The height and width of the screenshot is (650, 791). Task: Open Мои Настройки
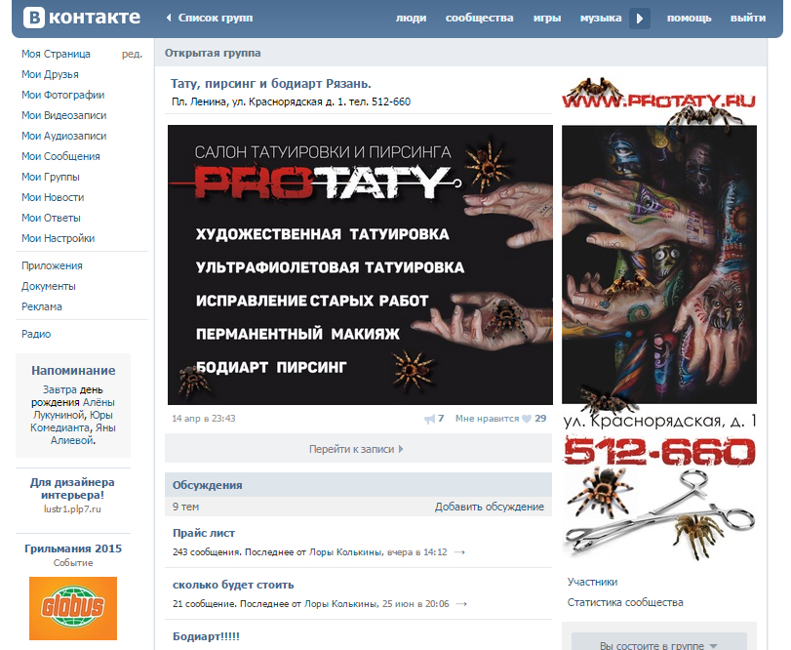click(58, 238)
